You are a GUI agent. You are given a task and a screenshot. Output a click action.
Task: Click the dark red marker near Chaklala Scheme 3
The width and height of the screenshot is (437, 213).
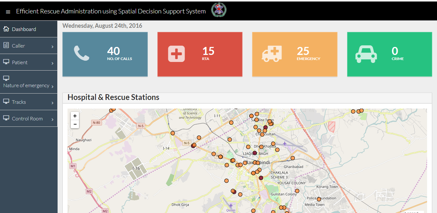click(261, 178)
